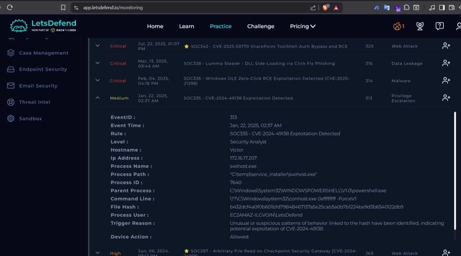The height and width of the screenshot is (256, 461).
Task: Click the process user EC2AMAZ-ILGVOIN\LetsDefend
Action: [x=266, y=215]
